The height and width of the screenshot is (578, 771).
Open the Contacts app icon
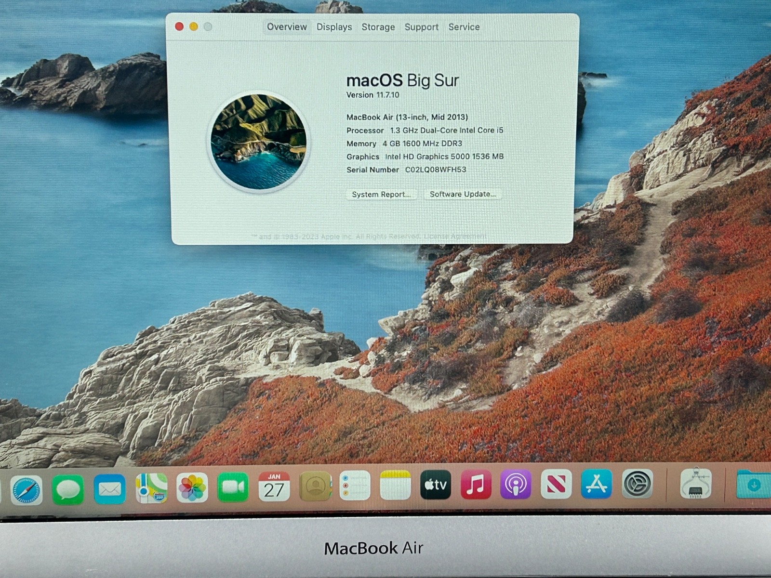315,486
